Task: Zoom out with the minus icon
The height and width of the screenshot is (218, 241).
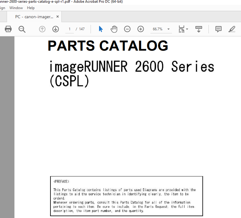Action: point(127,29)
